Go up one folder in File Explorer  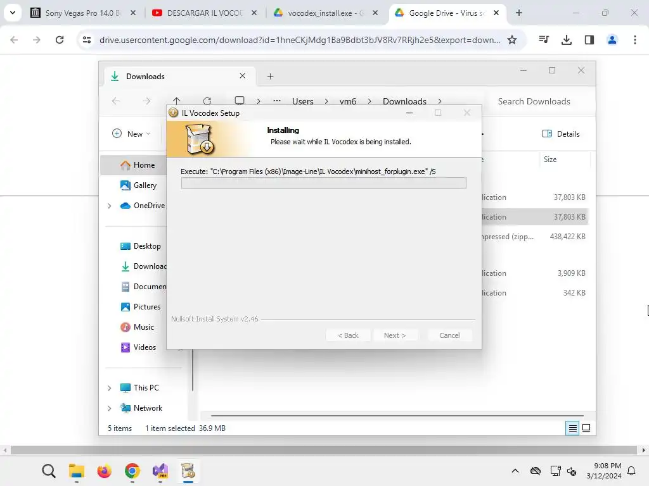[x=177, y=101]
